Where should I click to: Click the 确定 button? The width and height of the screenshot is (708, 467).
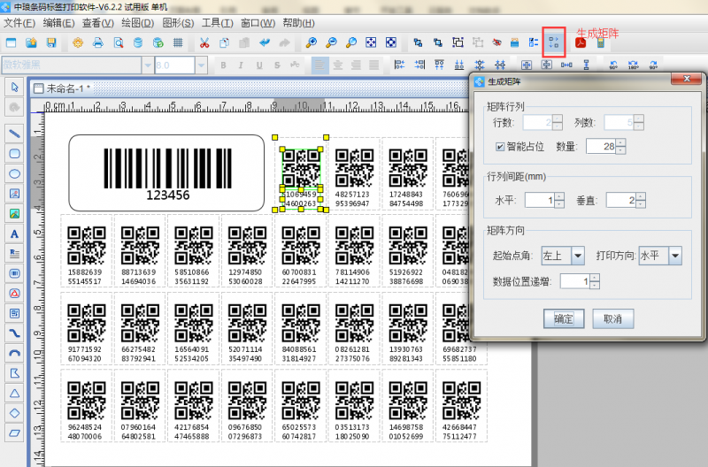tap(564, 318)
